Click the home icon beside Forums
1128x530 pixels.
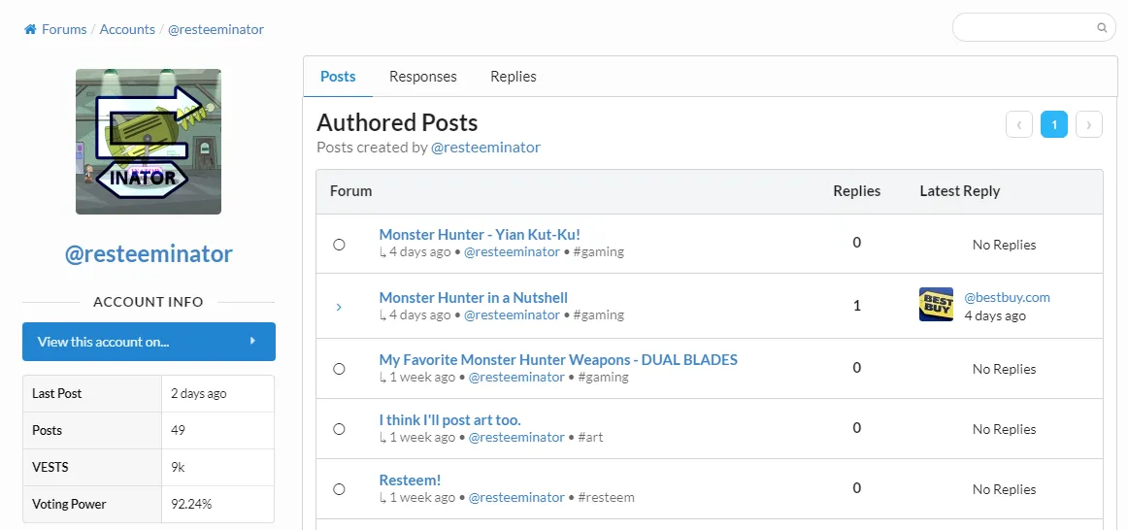click(x=30, y=29)
